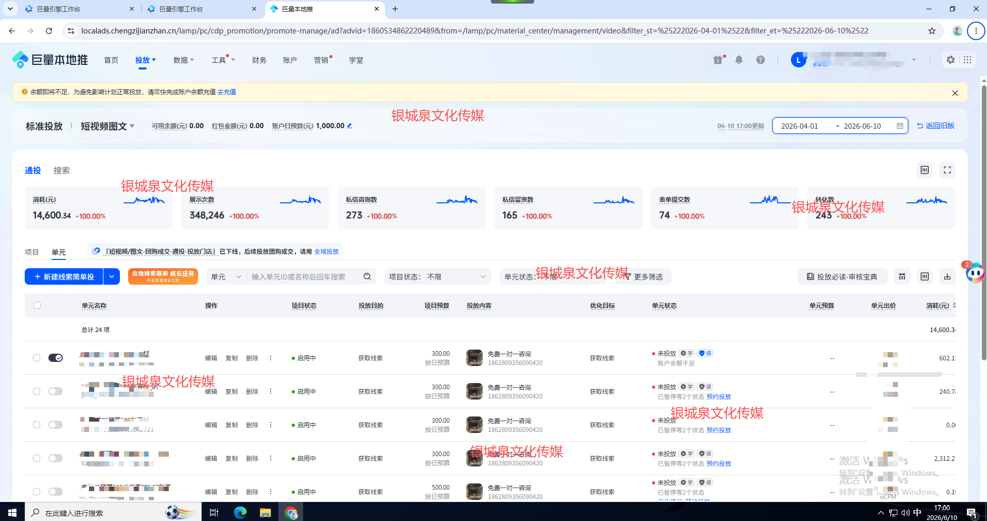Click the 巨量本地推 logo
The height and width of the screenshot is (521, 987).
coord(50,60)
